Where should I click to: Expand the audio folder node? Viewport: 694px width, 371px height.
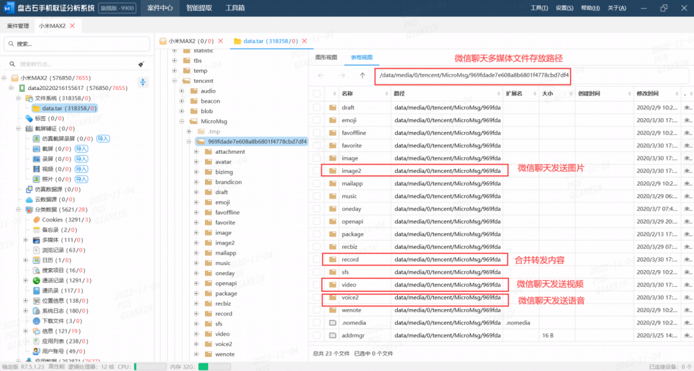(x=181, y=91)
